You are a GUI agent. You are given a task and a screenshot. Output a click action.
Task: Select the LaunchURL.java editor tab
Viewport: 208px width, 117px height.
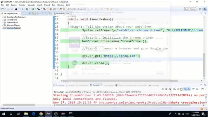tap(62, 14)
